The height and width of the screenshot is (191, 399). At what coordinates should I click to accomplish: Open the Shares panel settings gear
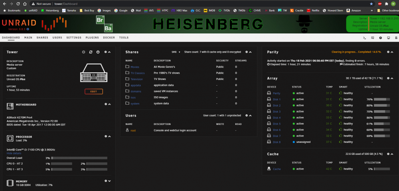pos(246,52)
